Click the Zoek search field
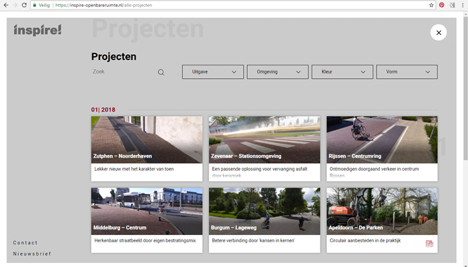The width and height of the screenshot is (468, 267). [124, 71]
